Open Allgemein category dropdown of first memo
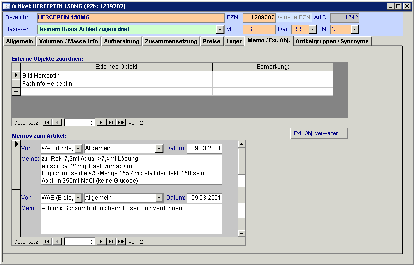The width and height of the screenshot is (414, 265). click(x=159, y=148)
